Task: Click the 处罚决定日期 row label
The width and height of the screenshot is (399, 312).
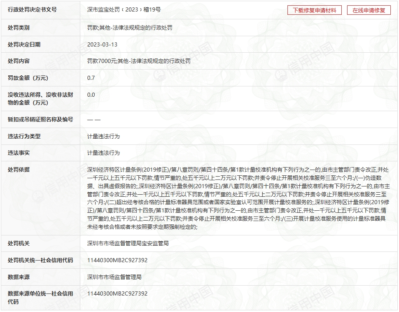Action: point(24,44)
